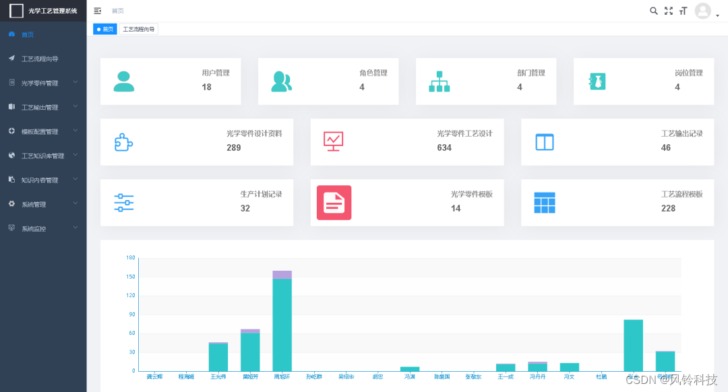Click the x-axis label 杜鹃
Screen dimensions: 728x392
(x=602, y=377)
